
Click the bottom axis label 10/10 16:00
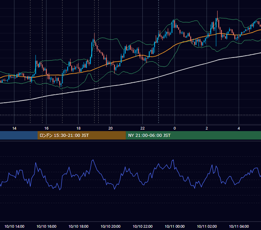coord(46,226)
